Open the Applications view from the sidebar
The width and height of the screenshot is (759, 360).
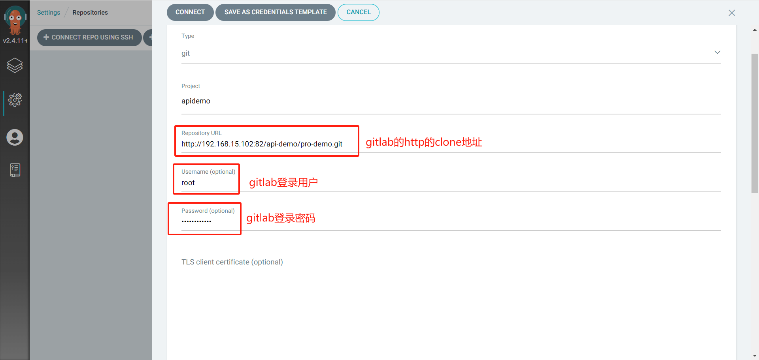(x=15, y=66)
